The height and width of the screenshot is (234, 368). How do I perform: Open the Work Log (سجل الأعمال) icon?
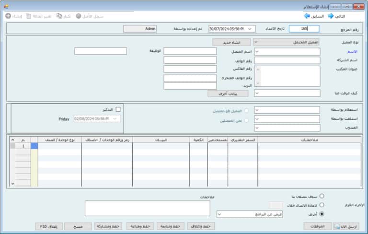tap(79, 16)
